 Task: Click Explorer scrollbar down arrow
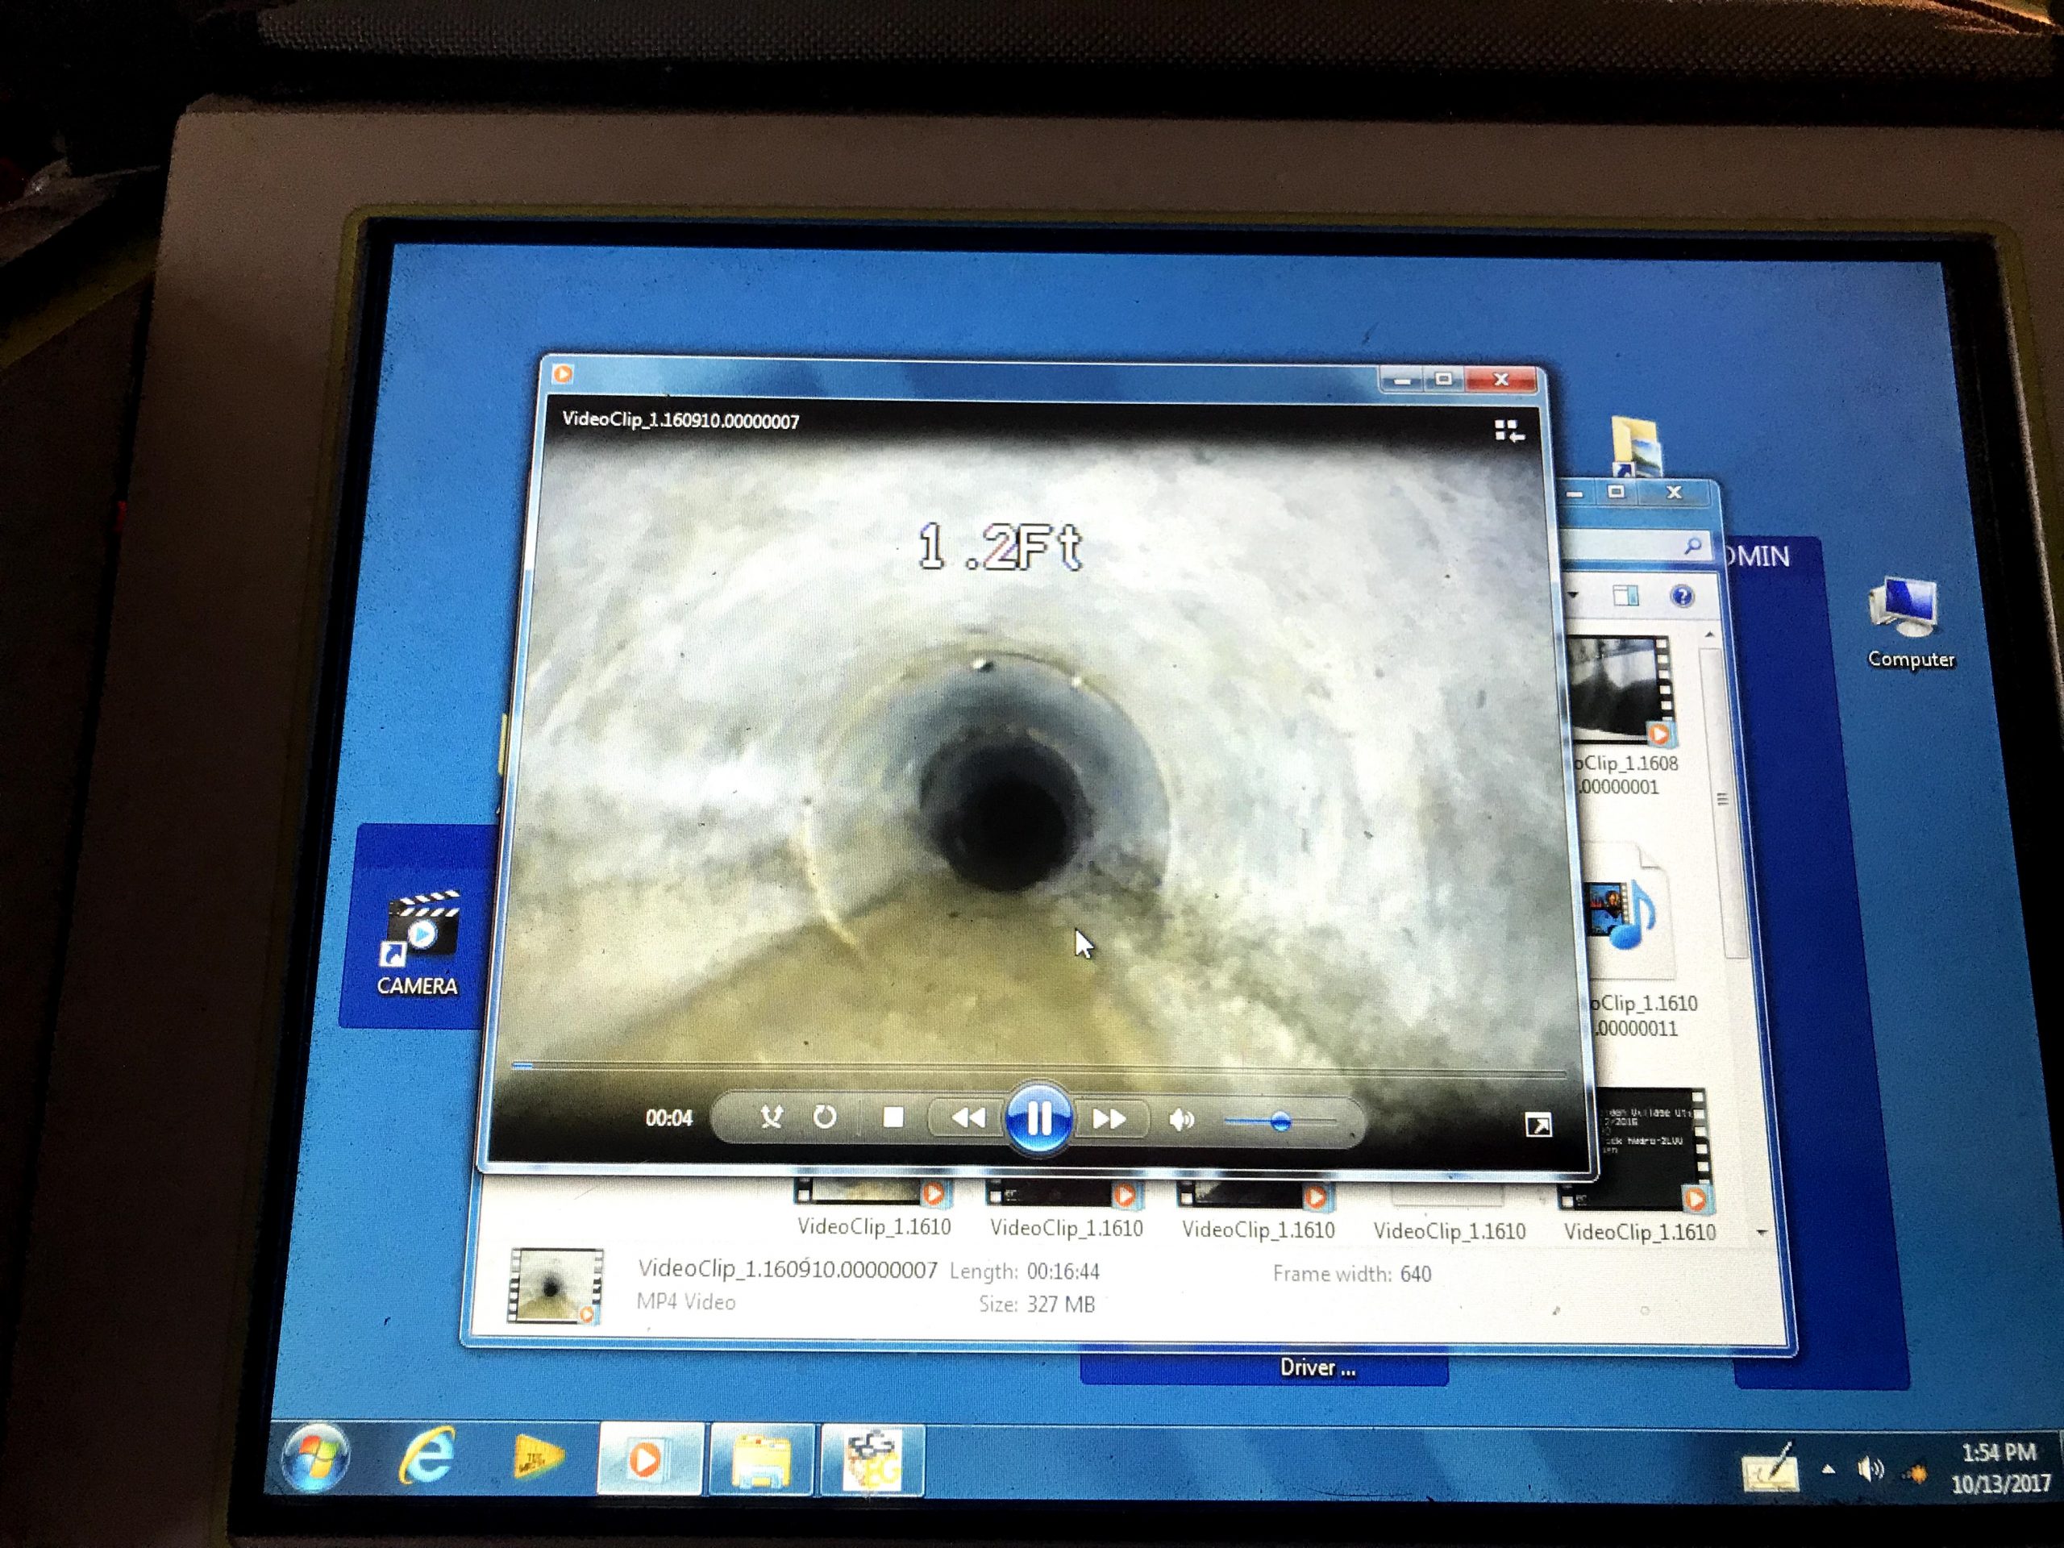[x=1762, y=1234]
